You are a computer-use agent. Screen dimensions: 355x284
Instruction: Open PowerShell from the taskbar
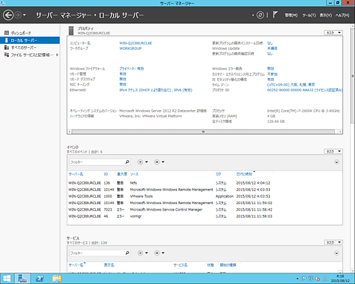click(x=40, y=278)
